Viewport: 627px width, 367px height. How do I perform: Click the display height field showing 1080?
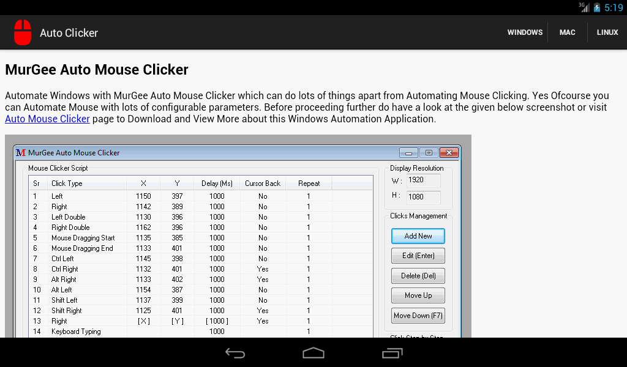tap(424, 197)
